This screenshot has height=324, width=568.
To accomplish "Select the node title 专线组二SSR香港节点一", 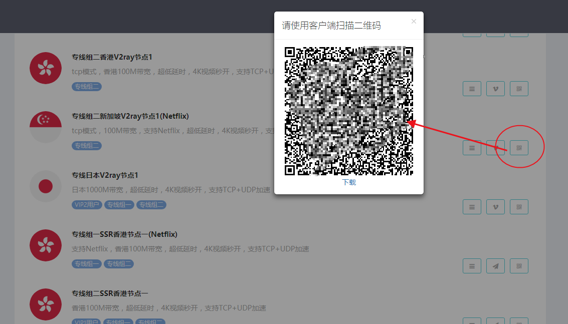I will (x=110, y=293).
